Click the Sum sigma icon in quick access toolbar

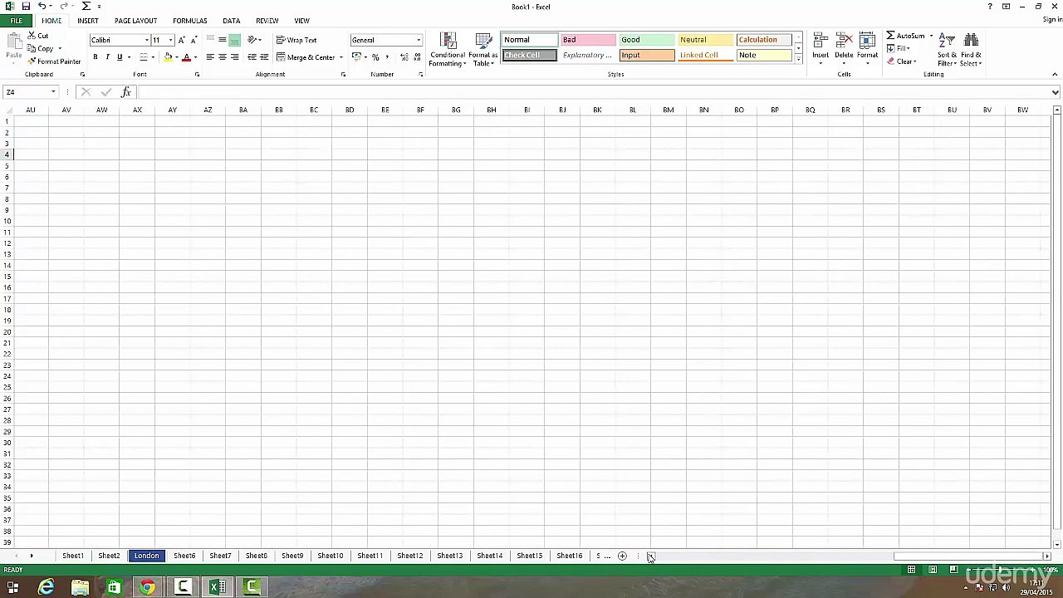coord(86,6)
